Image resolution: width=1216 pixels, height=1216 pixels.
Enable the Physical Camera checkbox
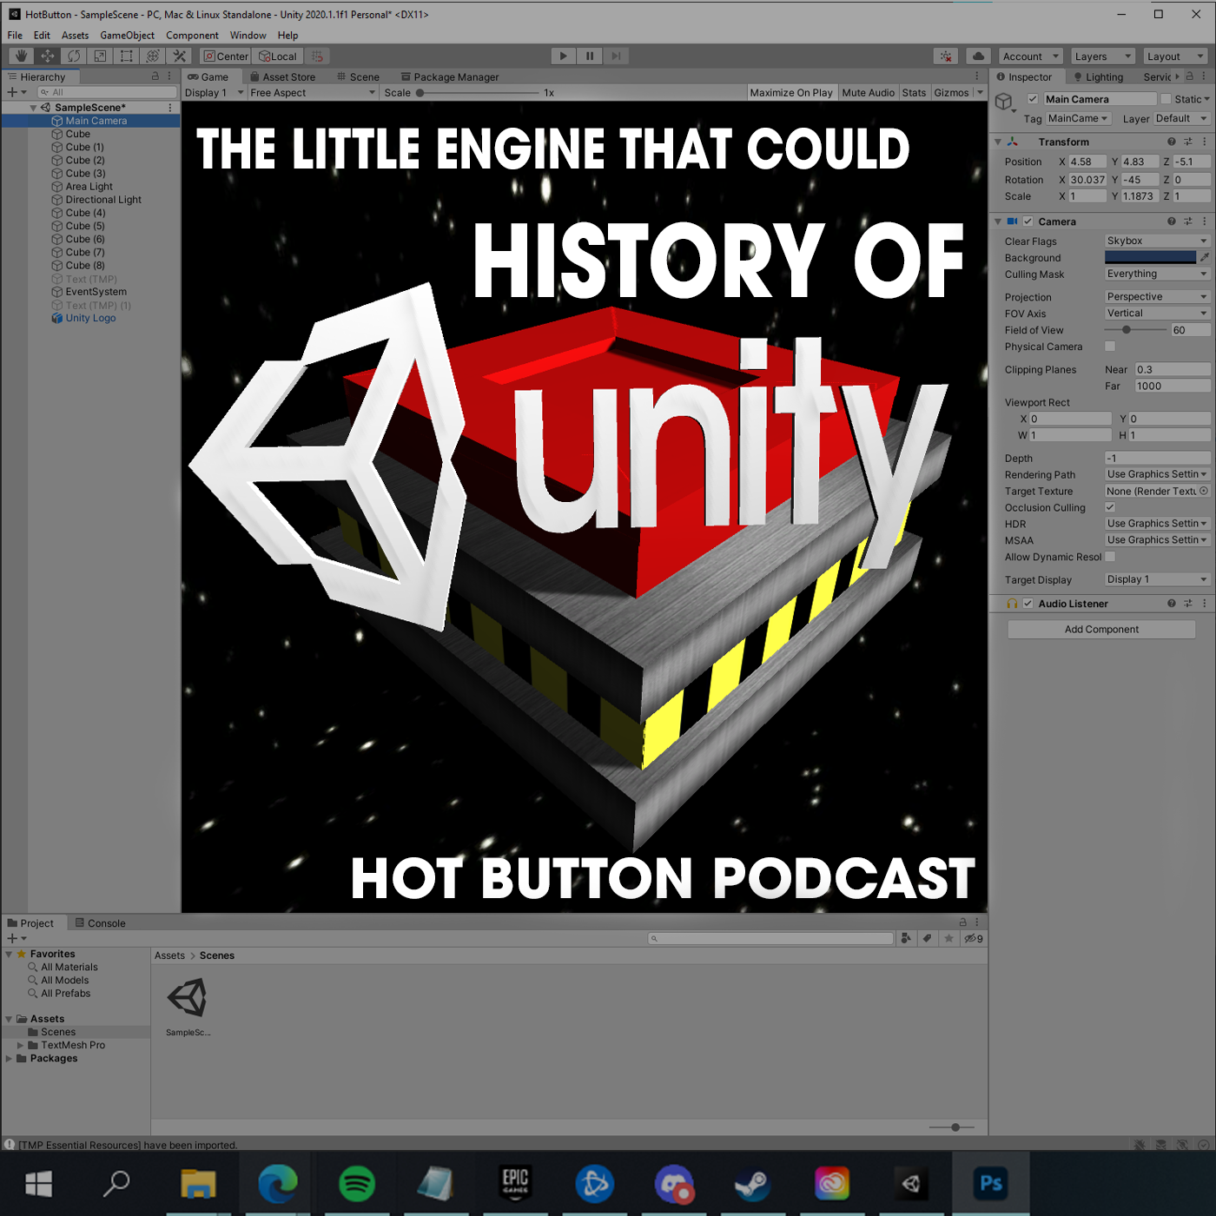[x=1110, y=347]
